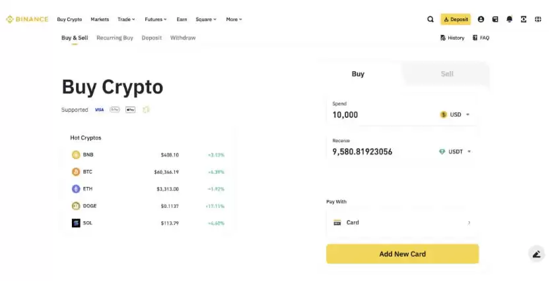Click the floating pencil feedback icon
554x281 pixels.
pos(536,254)
